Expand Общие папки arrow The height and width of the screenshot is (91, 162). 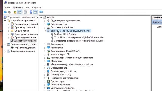pos(9,31)
